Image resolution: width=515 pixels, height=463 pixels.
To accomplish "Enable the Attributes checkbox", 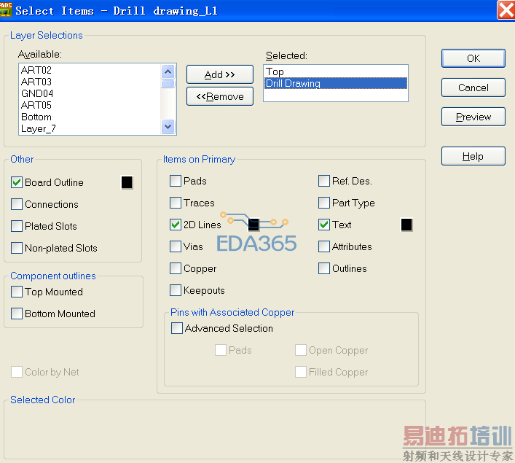I will tap(324, 246).
